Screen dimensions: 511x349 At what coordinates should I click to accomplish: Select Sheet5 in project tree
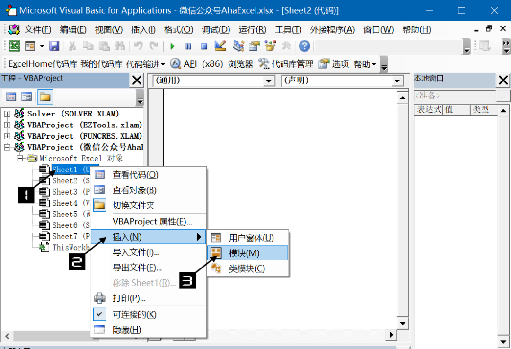click(x=64, y=214)
